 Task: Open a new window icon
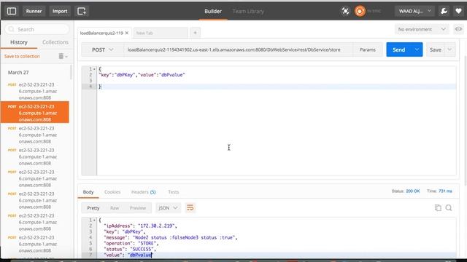click(x=82, y=11)
